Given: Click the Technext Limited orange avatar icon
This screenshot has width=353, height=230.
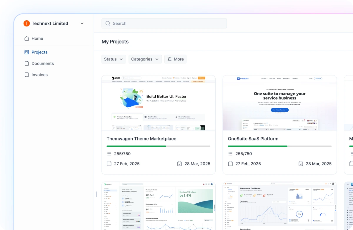Looking at the screenshot, I should coord(27,23).
